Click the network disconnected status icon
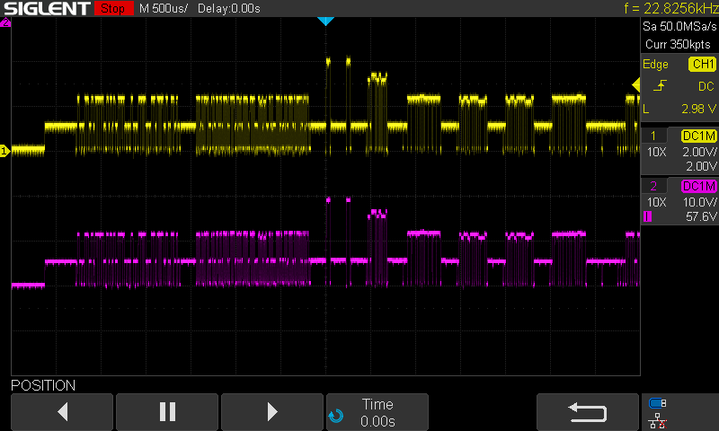719x431 pixels. tap(658, 421)
